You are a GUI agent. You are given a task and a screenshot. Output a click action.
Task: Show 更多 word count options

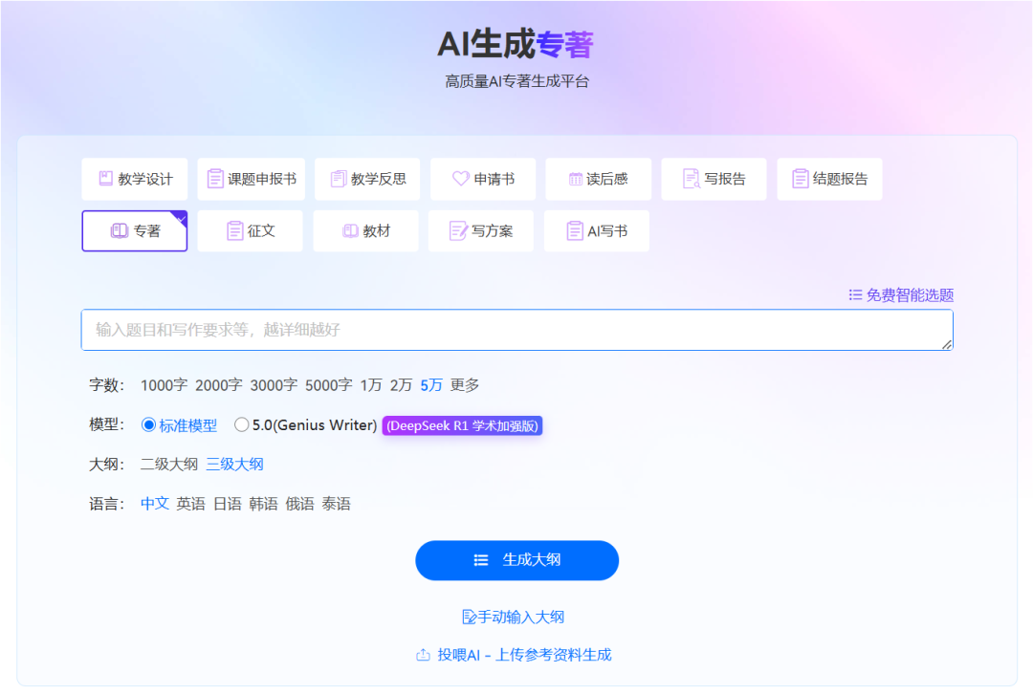(x=465, y=385)
